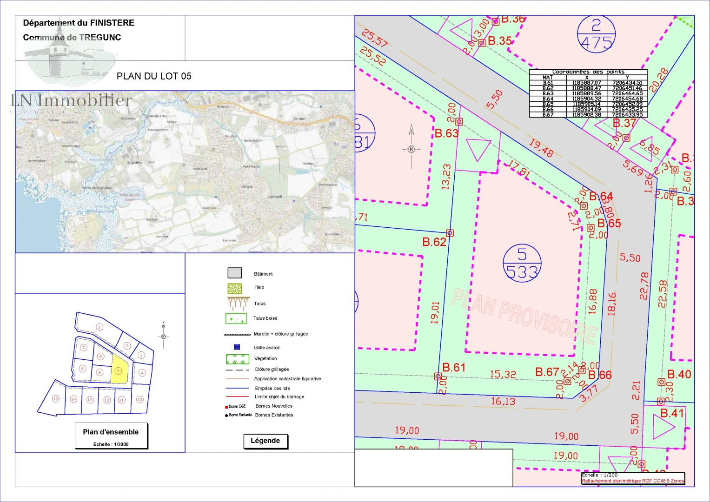Click the Légende label box

(x=265, y=441)
